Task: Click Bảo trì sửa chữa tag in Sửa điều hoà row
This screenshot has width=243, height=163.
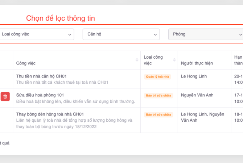Action: tap(158, 96)
